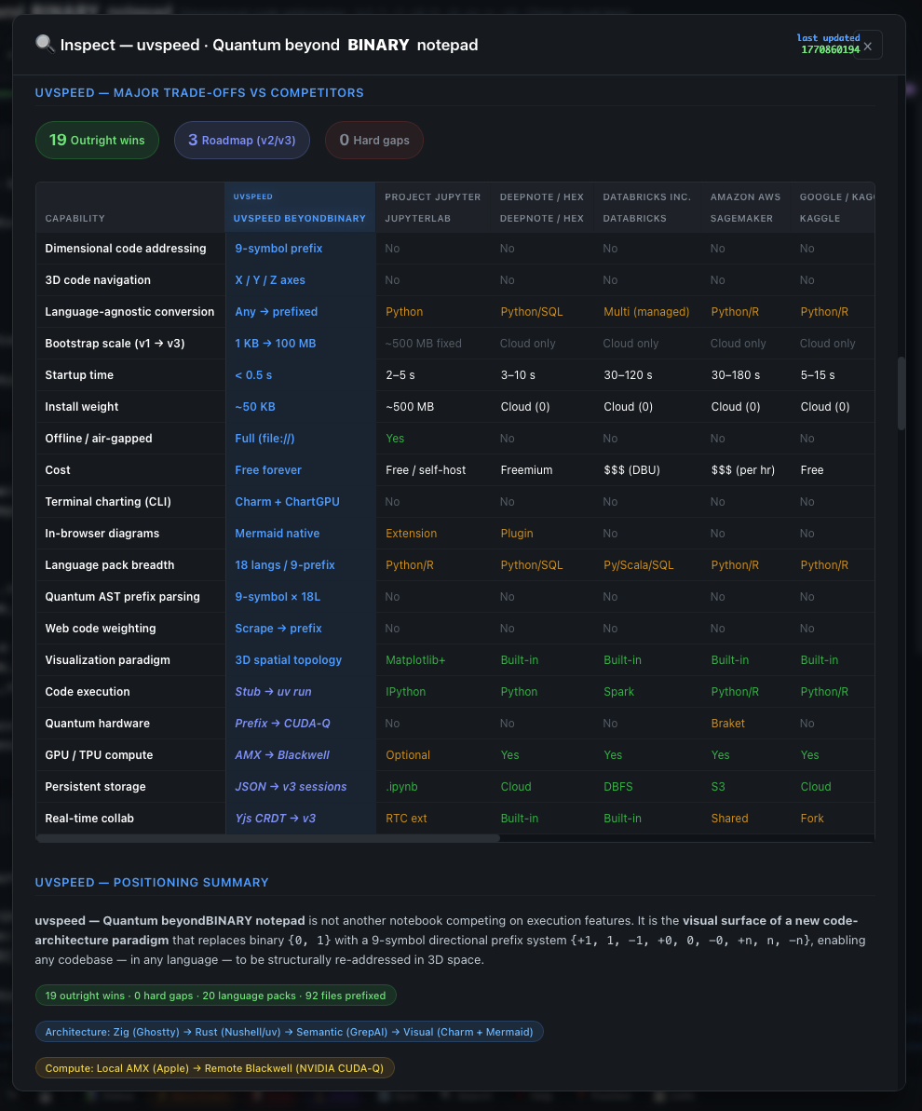Click the "19 outright wins" summary pill
922x1111 pixels.
(216, 995)
